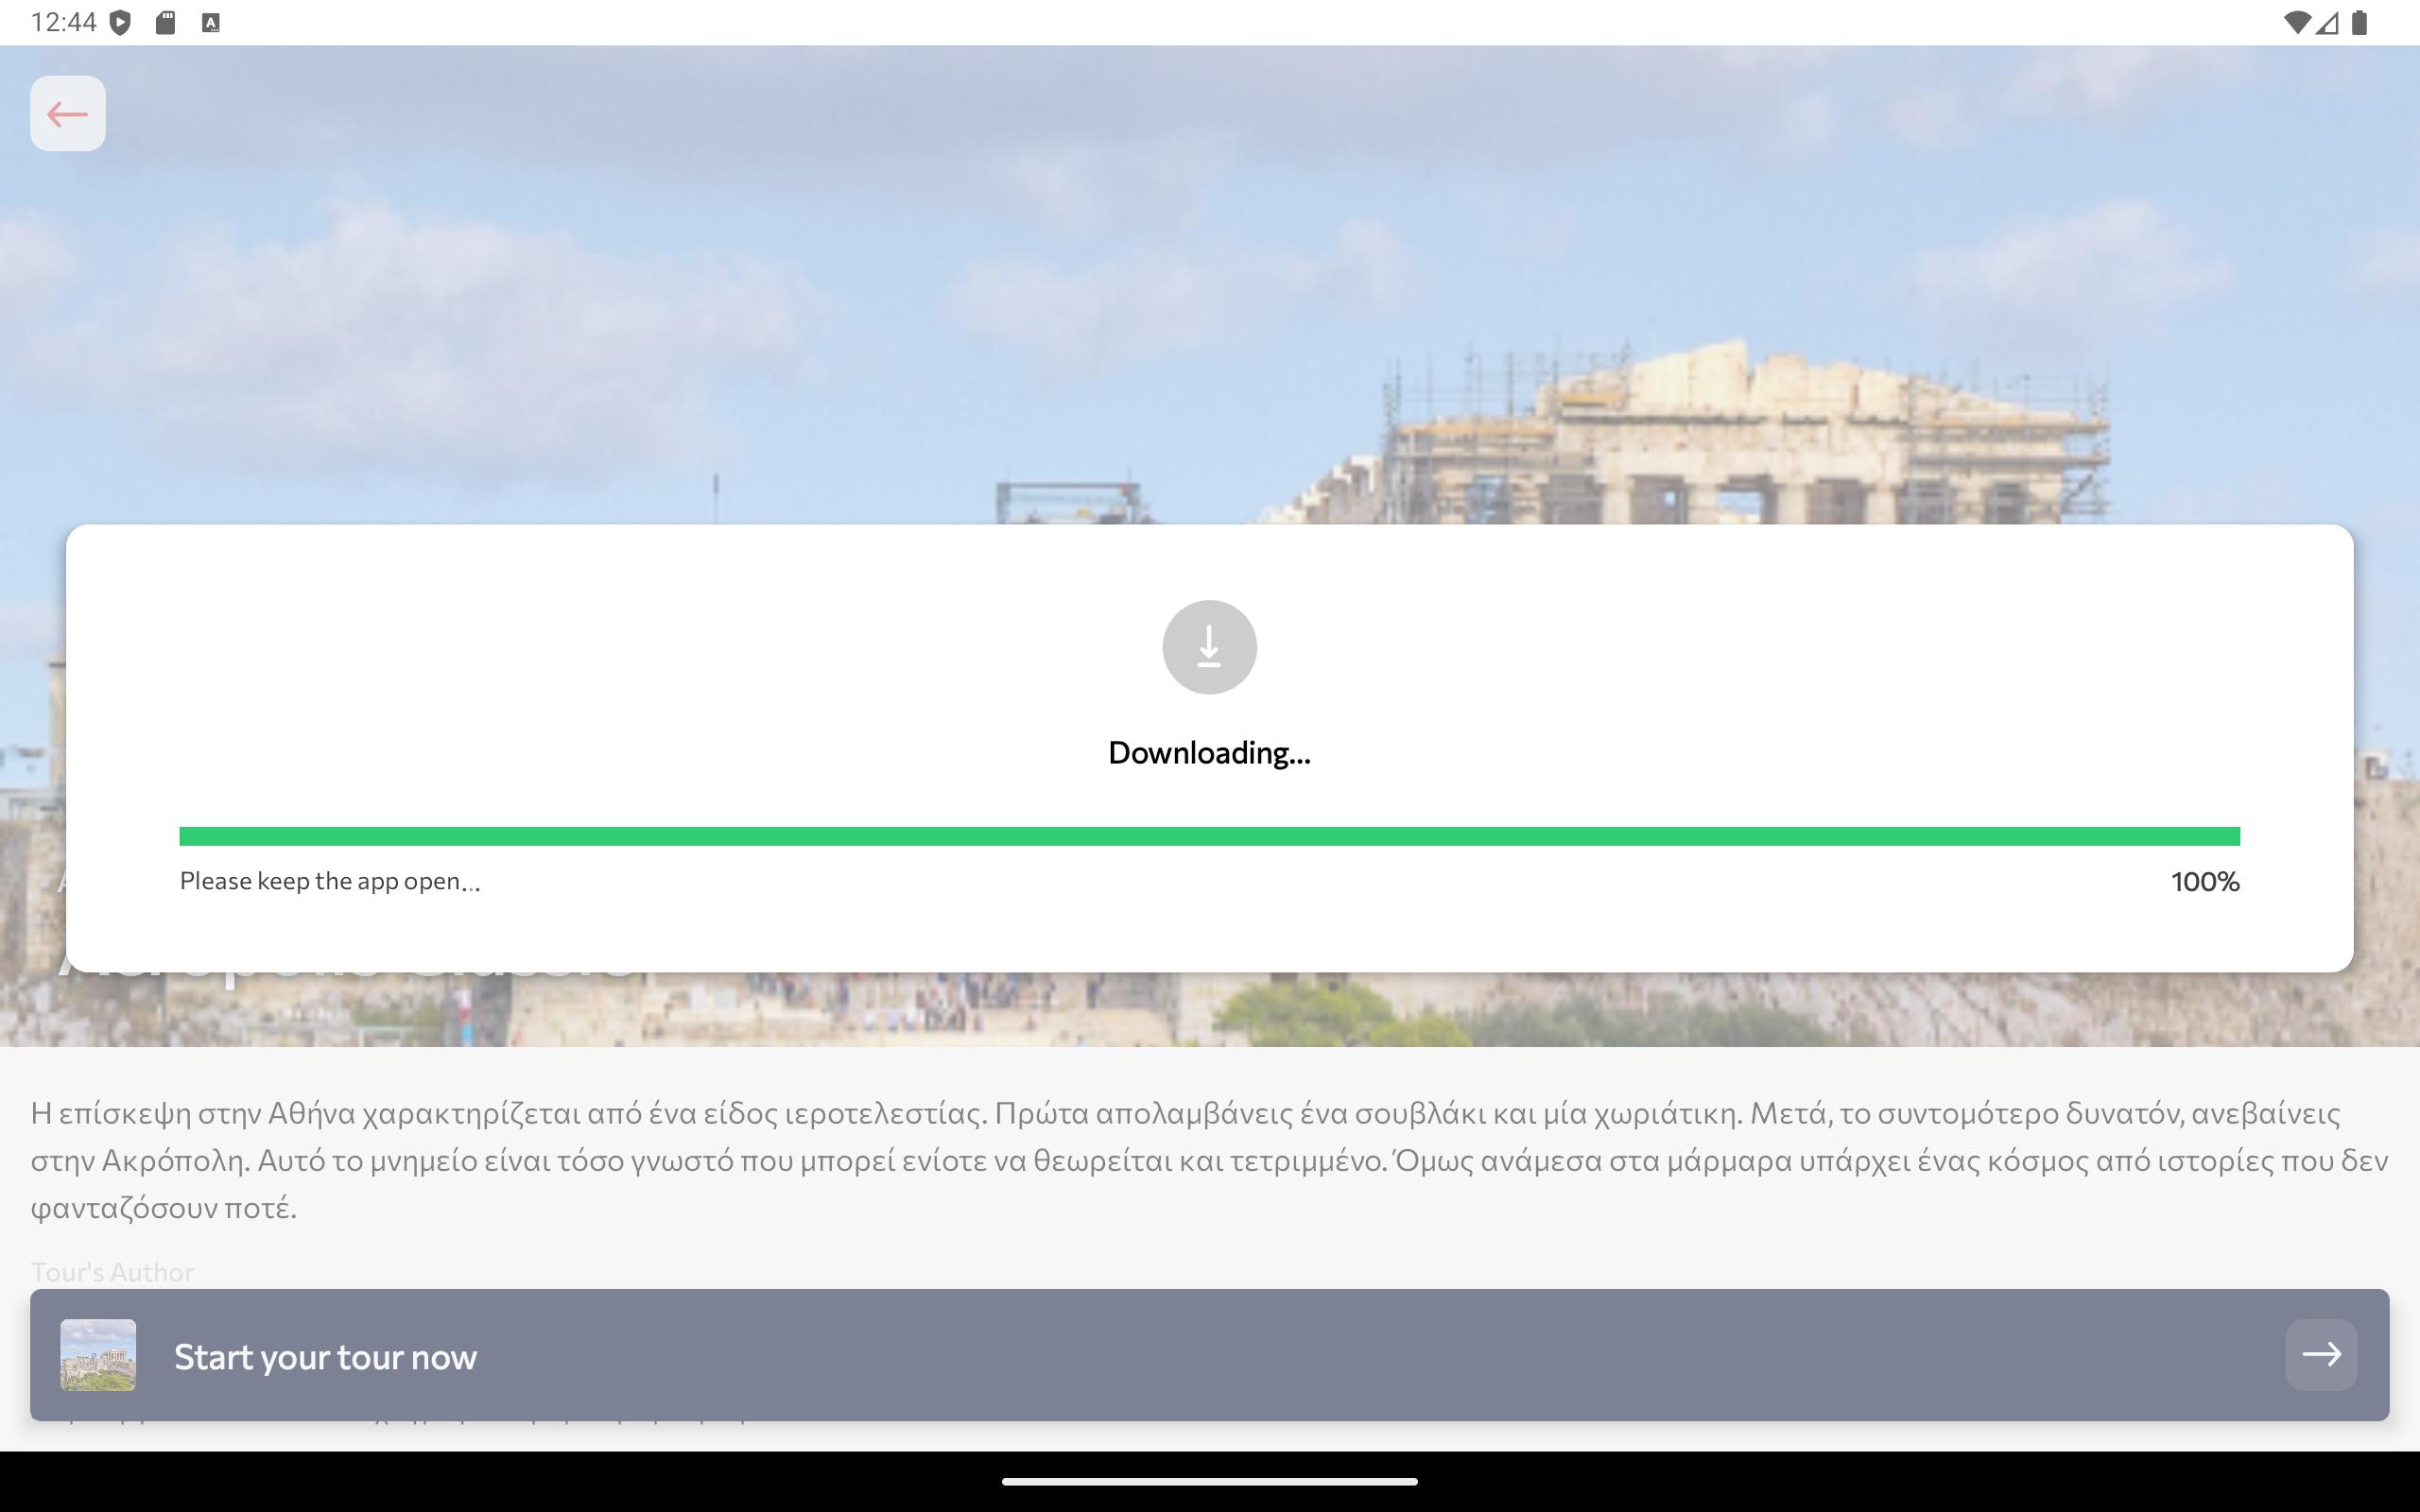This screenshot has height=1512, width=2420.
Task: Tap Please keep the app open message
Action: pyautogui.click(x=330, y=881)
